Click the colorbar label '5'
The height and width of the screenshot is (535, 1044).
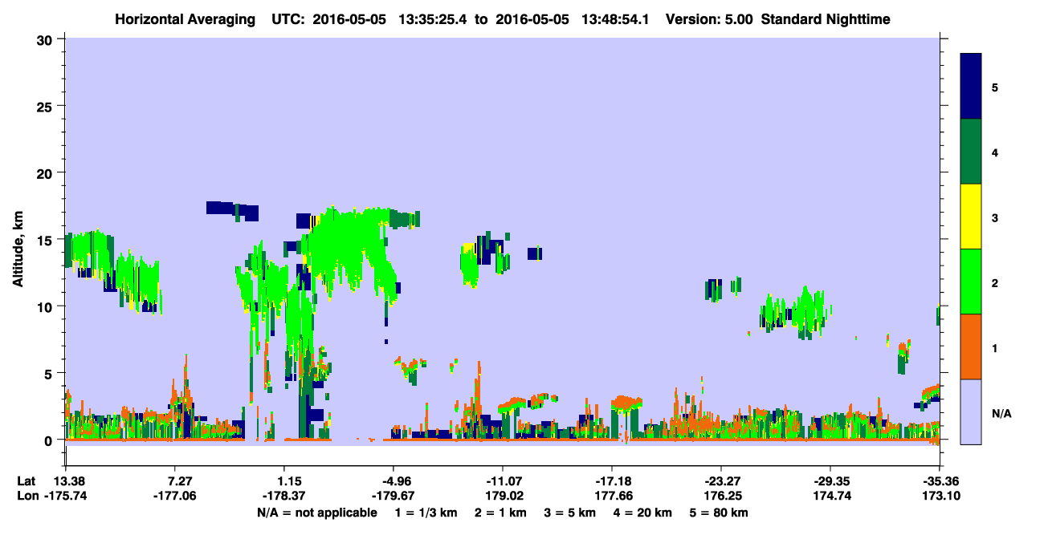click(995, 87)
